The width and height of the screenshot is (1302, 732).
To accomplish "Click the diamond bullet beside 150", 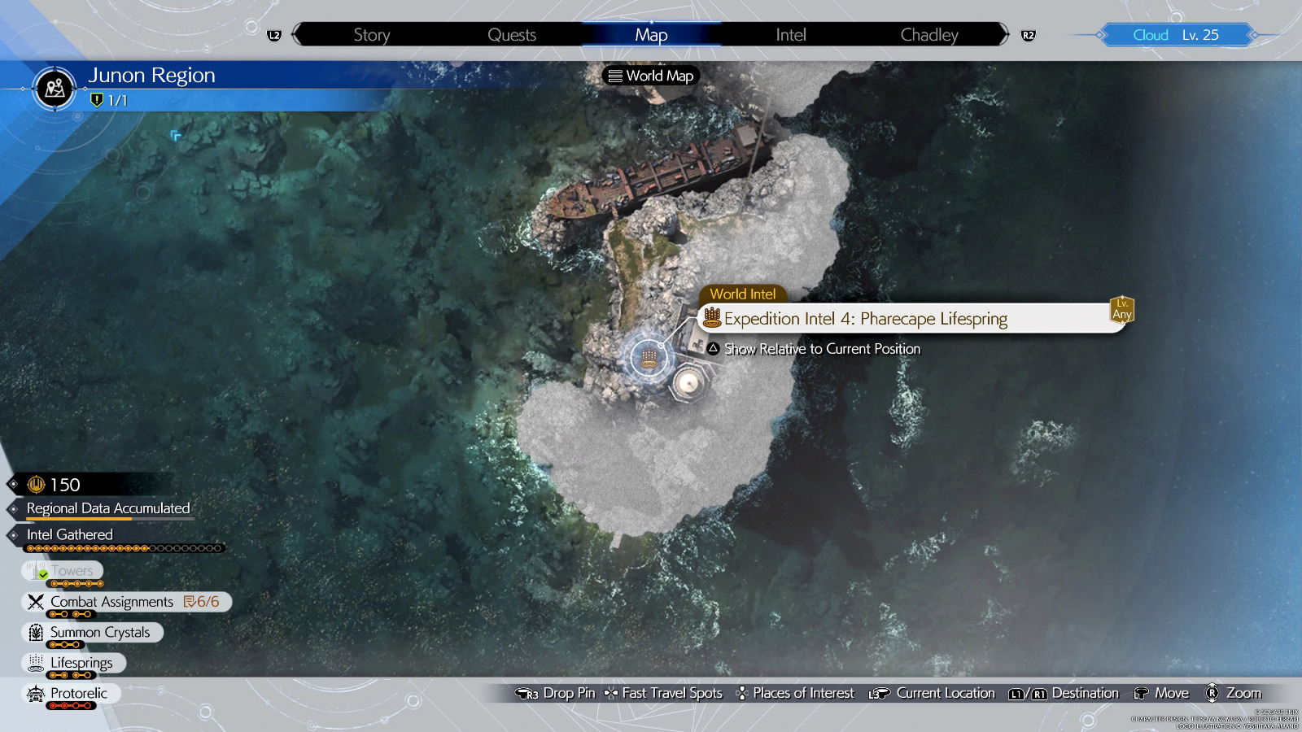I will point(13,485).
